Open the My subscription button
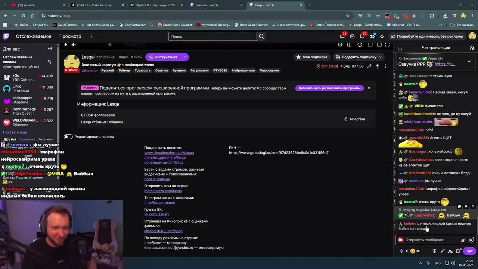 coord(312,57)
